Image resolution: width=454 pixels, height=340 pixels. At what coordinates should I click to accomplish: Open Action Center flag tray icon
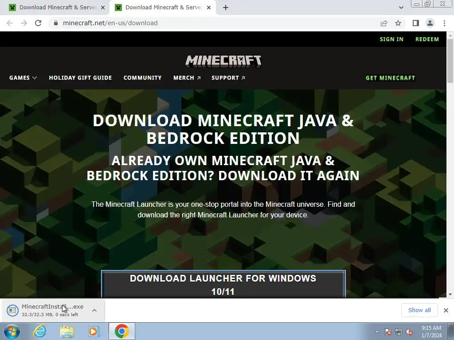pos(388,332)
